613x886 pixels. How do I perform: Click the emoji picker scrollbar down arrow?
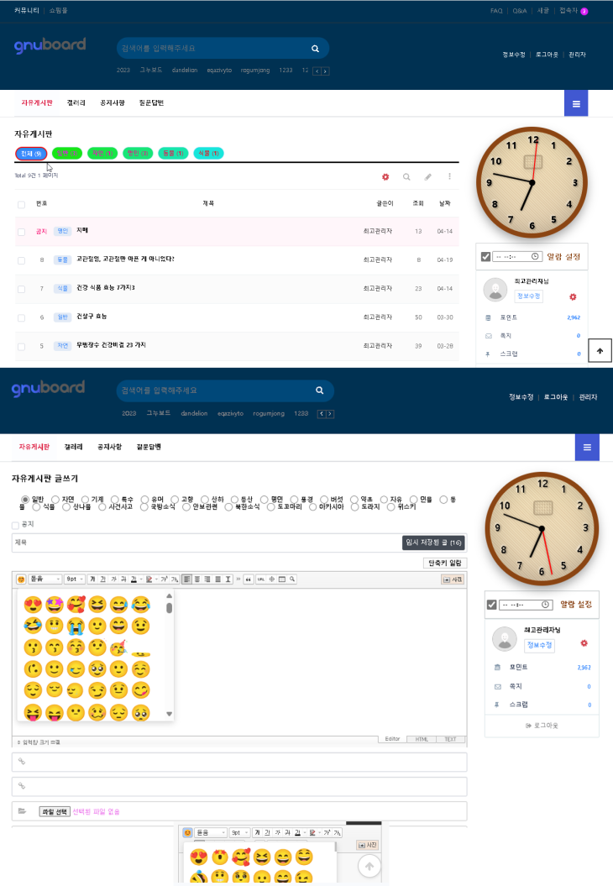169,714
